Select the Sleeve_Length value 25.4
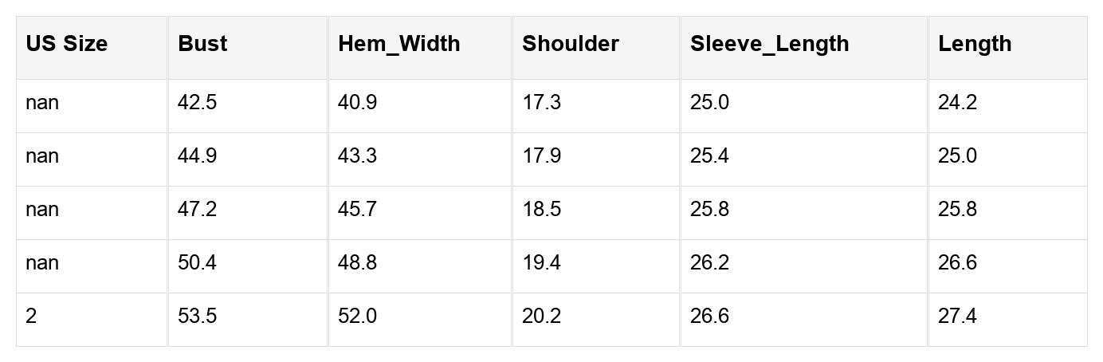The width and height of the screenshot is (1103, 362). point(709,156)
